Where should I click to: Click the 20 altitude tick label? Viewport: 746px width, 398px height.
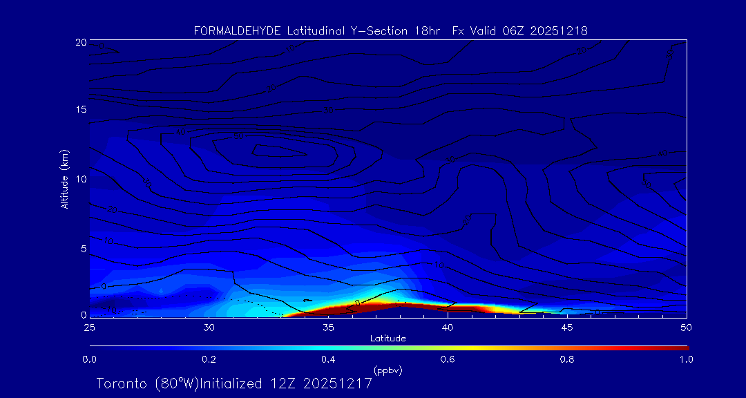[x=80, y=42]
